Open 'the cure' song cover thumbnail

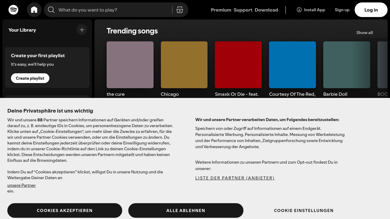tap(130, 65)
